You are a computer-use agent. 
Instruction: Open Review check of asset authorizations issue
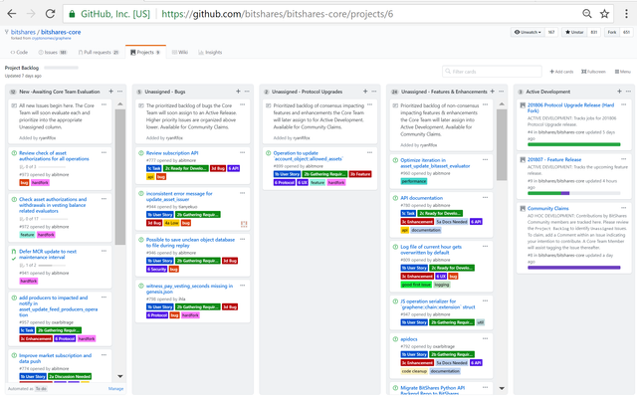pos(54,156)
